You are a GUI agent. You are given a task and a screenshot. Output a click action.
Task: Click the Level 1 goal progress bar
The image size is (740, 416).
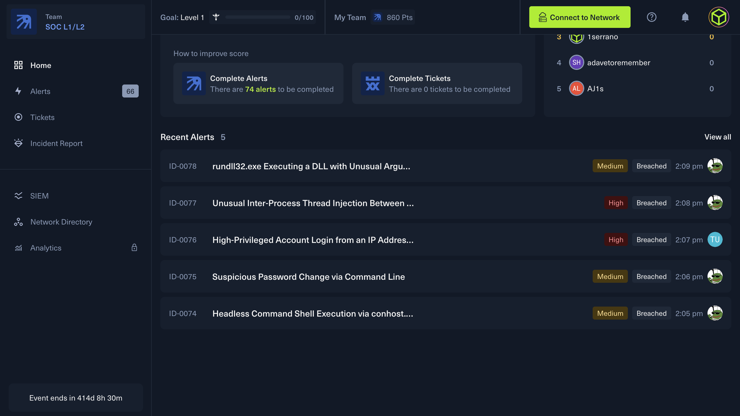tap(257, 17)
